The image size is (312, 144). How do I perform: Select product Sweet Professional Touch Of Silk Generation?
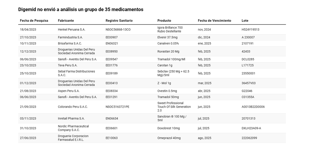[x=174, y=107]
